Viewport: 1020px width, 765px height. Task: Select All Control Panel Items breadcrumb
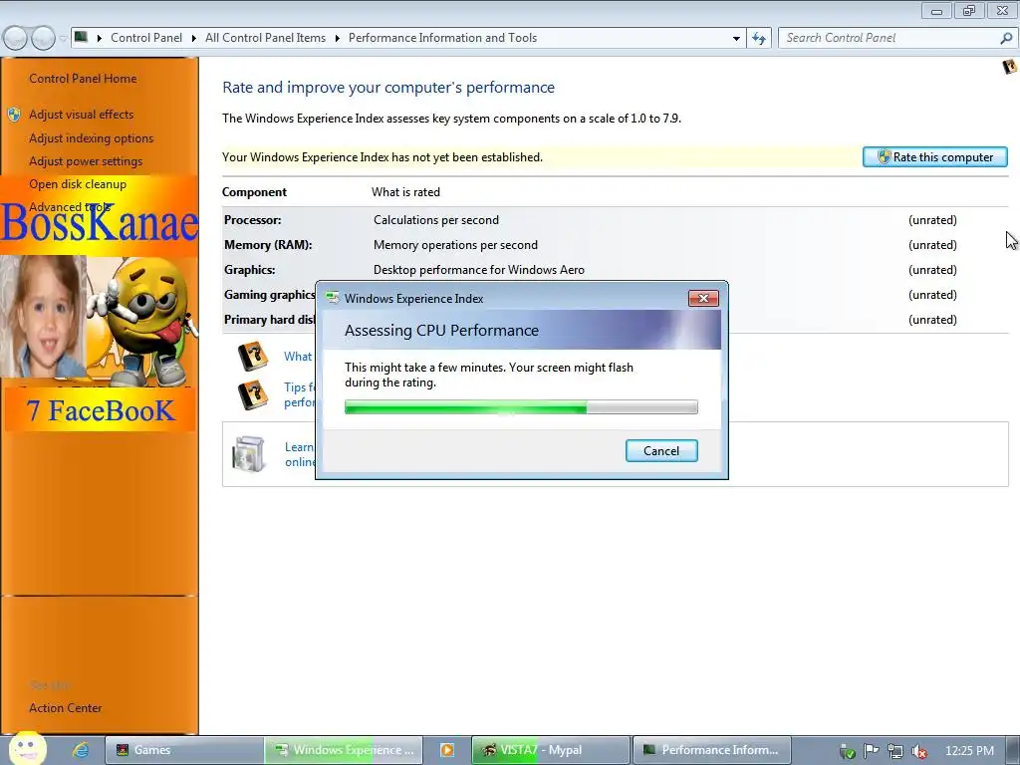pos(265,38)
